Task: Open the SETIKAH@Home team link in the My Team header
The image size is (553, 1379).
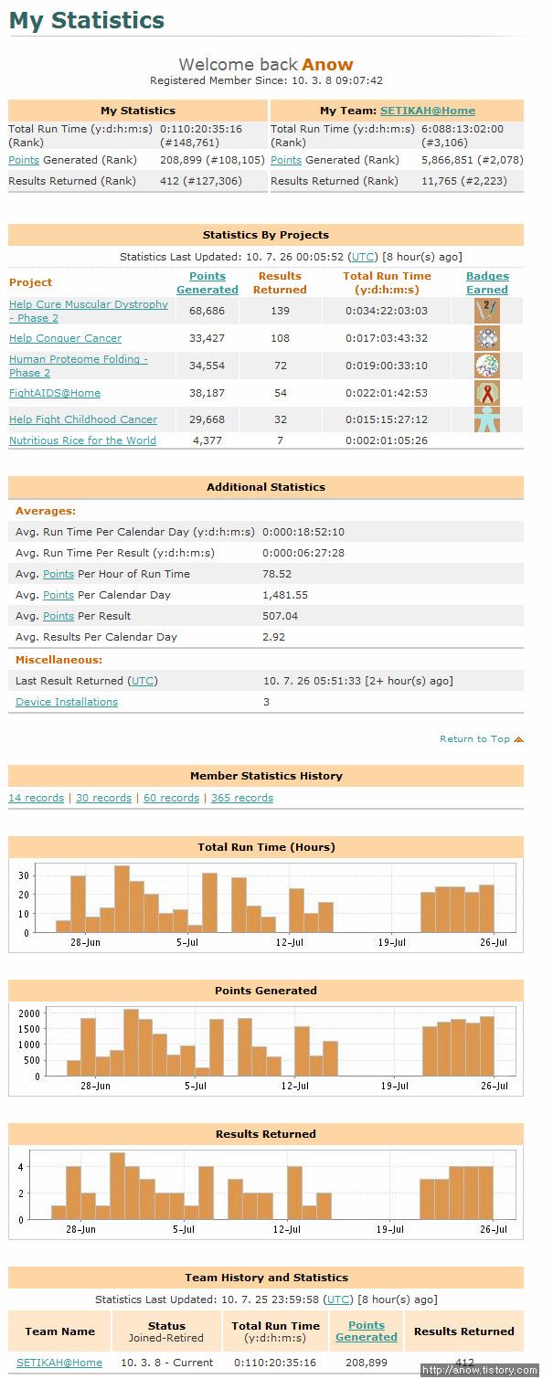Action: pos(428,111)
